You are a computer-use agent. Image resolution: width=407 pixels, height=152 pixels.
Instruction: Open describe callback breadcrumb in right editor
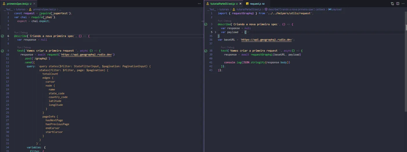click(x=295, y=10)
